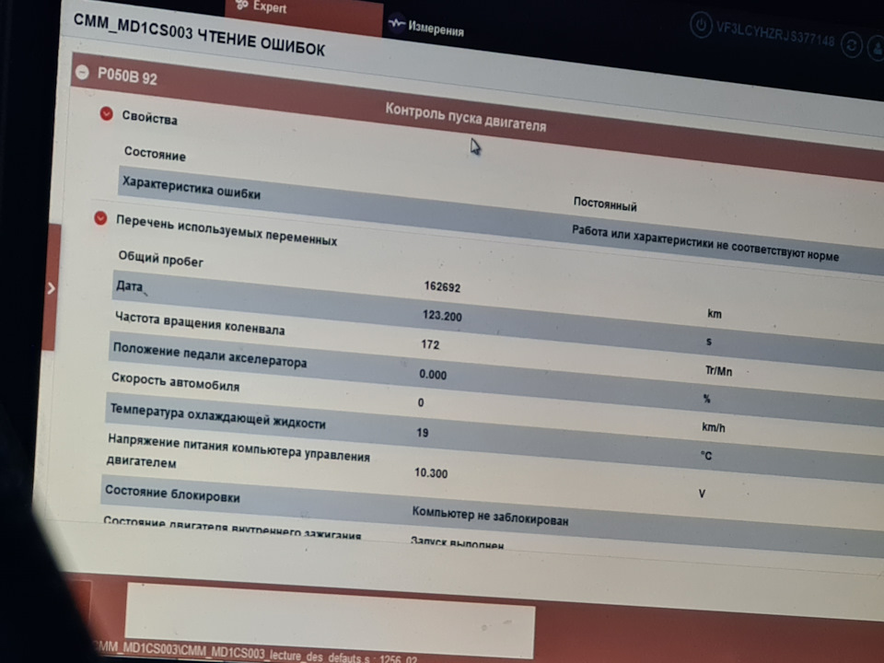Click the voltage value 10.300
884x663 pixels.
[x=431, y=472]
